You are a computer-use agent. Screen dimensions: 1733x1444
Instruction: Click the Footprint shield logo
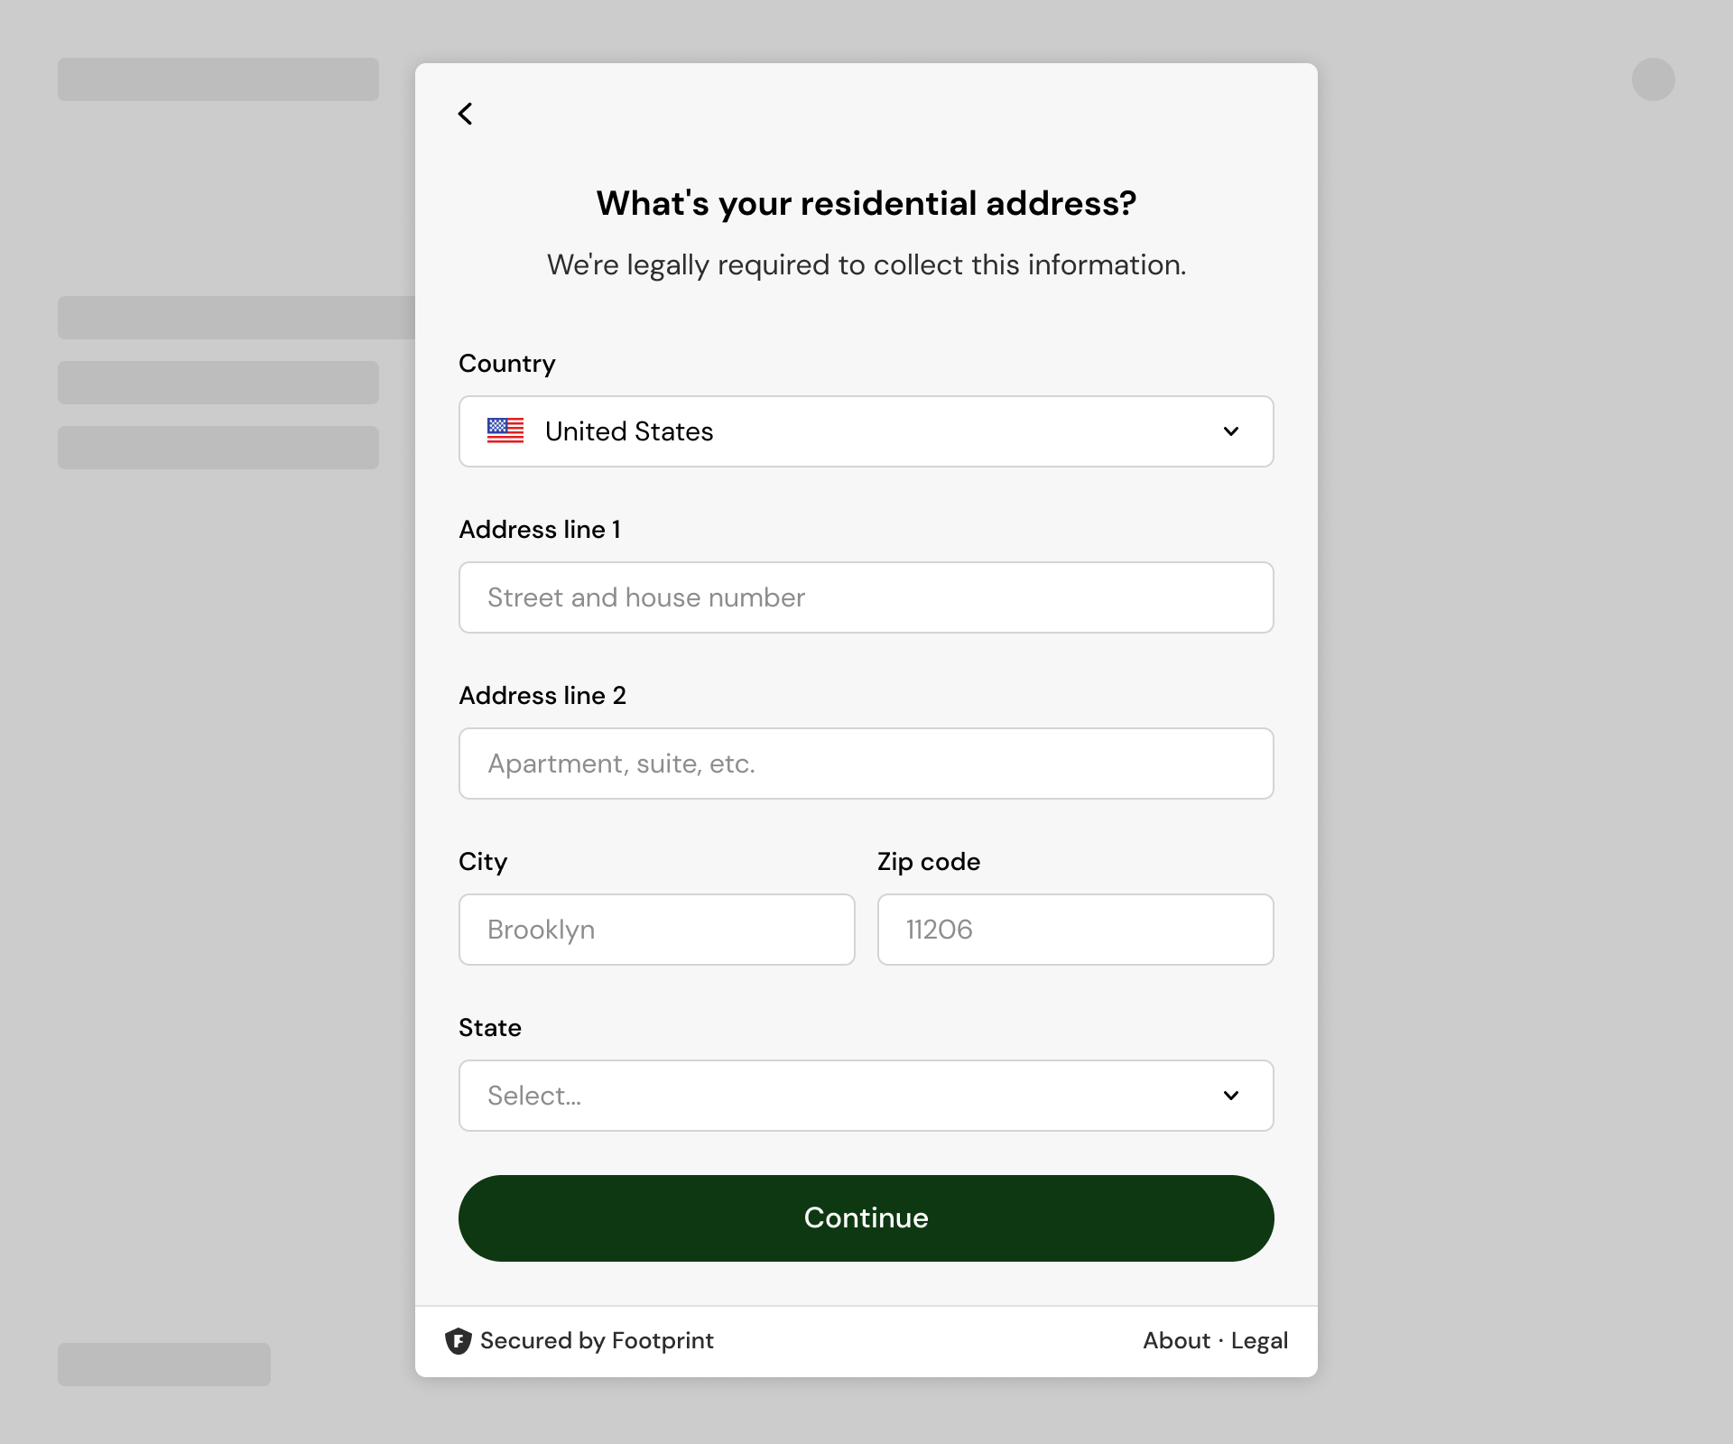pyautogui.click(x=459, y=1341)
